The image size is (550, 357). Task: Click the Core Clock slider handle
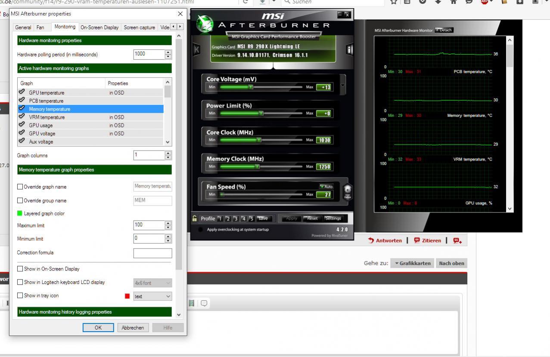pyautogui.click(x=259, y=140)
